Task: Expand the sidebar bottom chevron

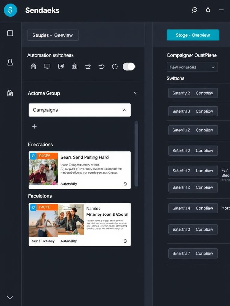Action: (10, 297)
